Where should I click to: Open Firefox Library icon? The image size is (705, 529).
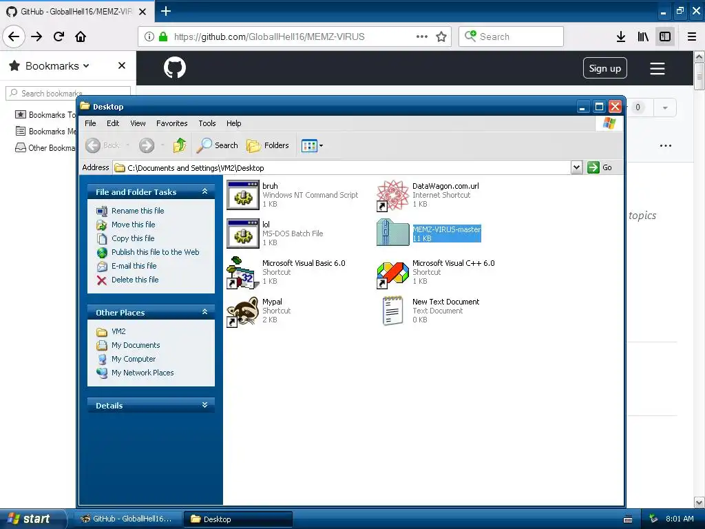(x=643, y=37)
